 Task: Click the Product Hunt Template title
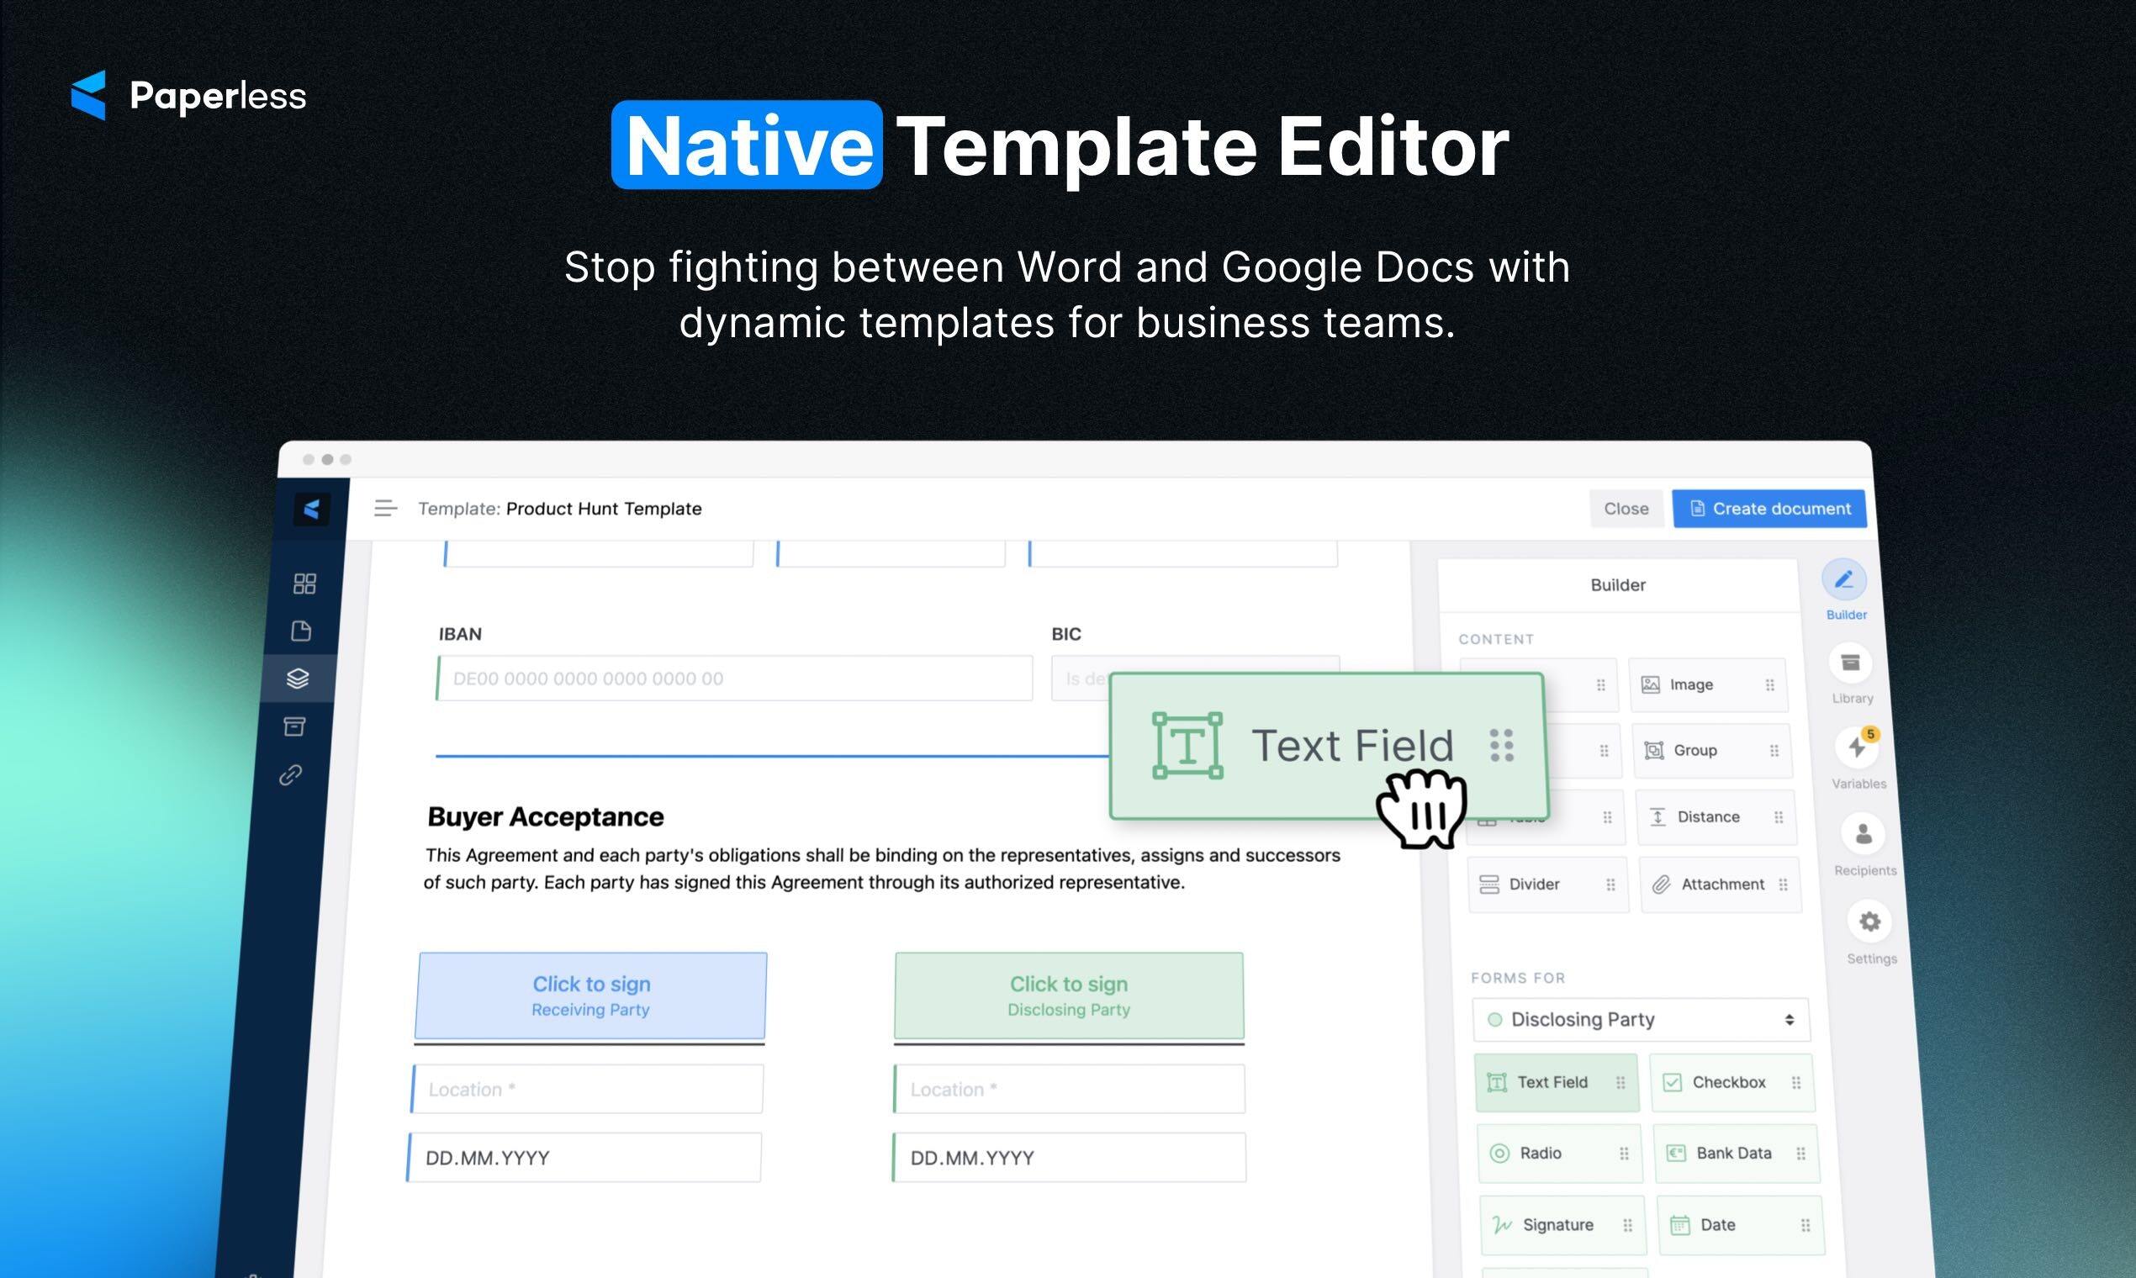[x=604, y=509]
